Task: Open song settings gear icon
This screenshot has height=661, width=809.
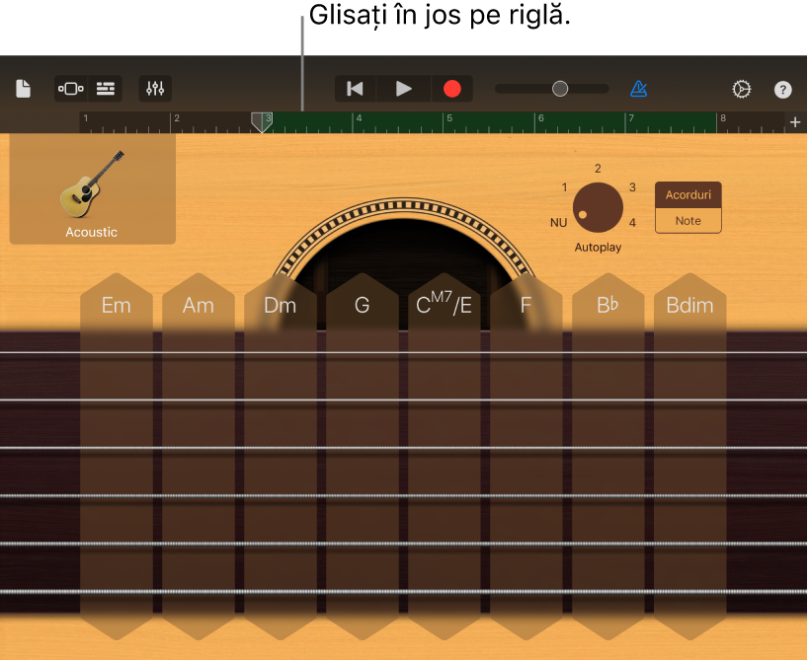Action: point(741,89)
